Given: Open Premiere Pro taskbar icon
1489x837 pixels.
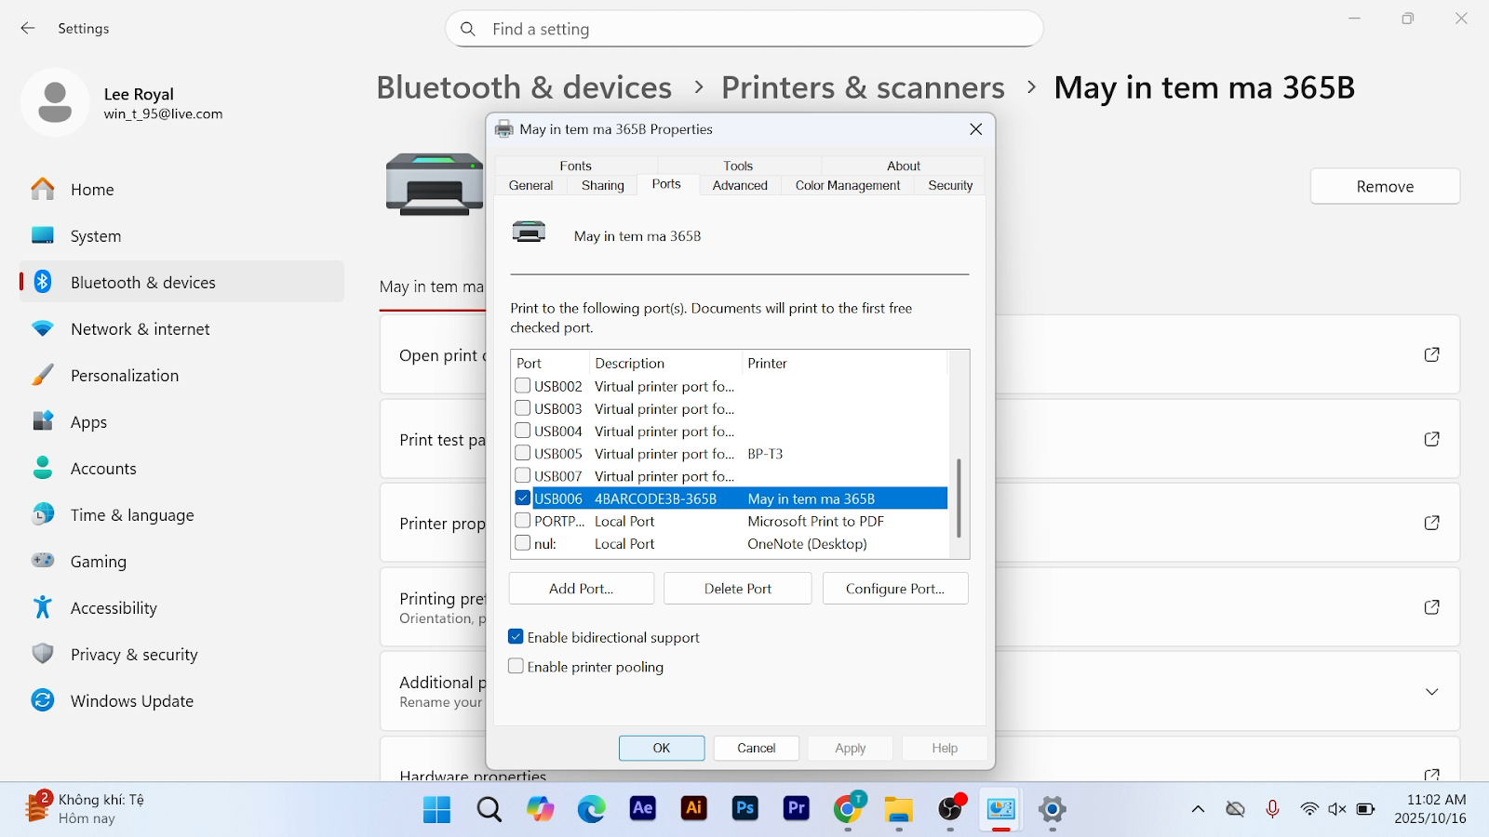Looking at the screenshot, I should (x=797, y=809).
